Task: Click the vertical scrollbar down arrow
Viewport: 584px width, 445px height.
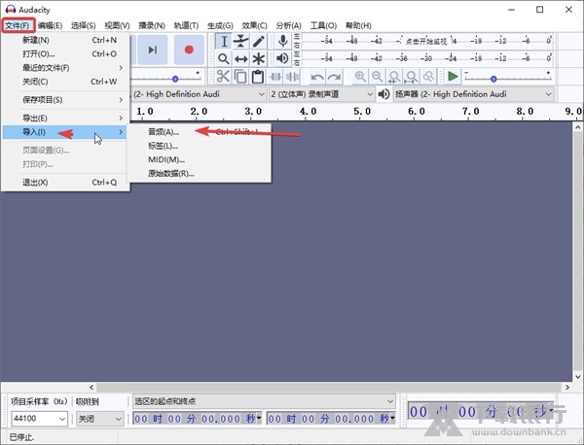Action: click(x=577, y=376)
